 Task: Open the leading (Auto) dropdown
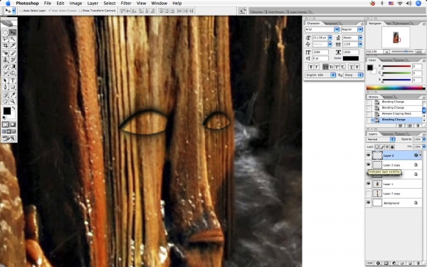(x=360, y=38)
